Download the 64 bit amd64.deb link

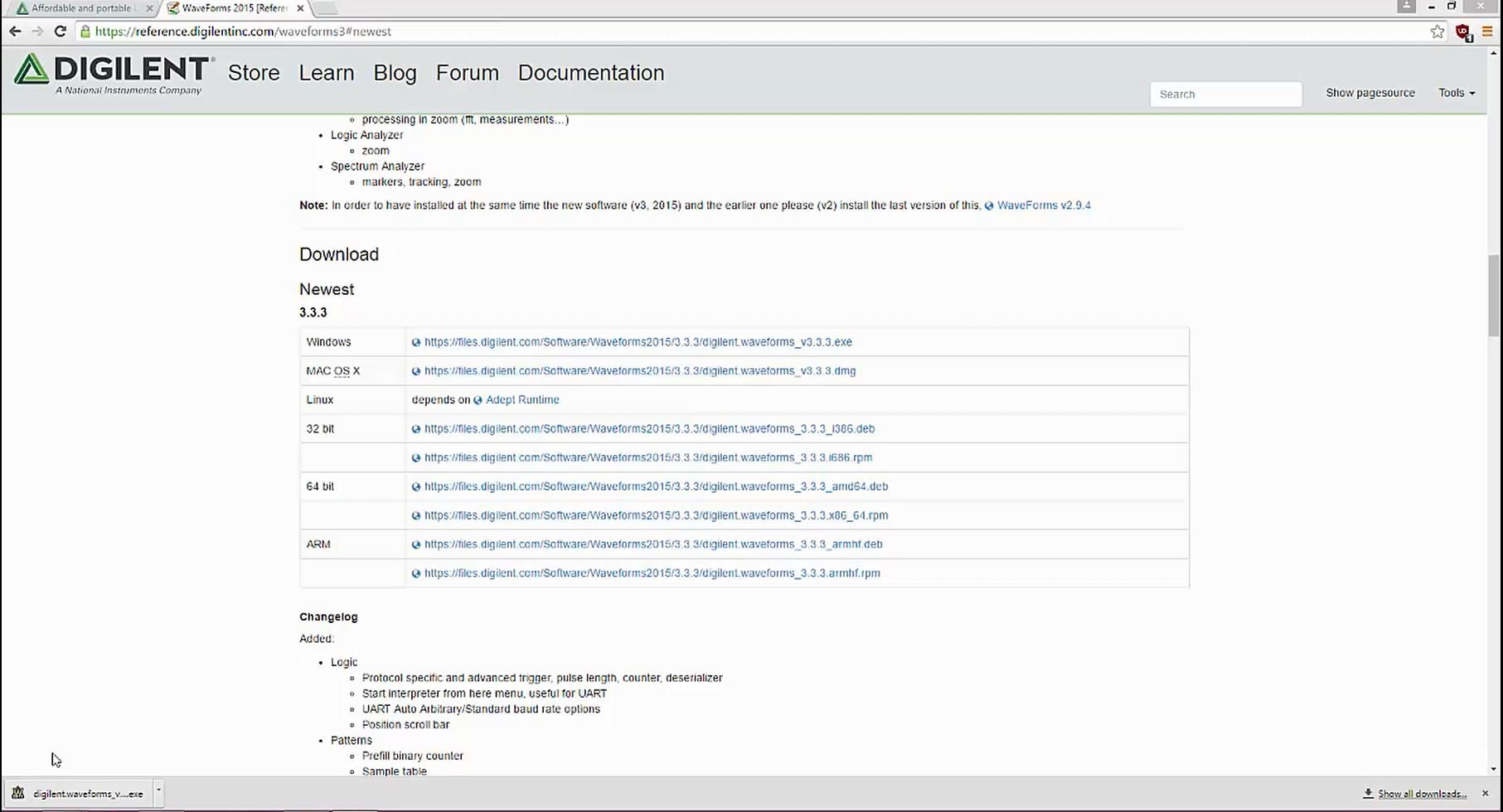(656, 487)
